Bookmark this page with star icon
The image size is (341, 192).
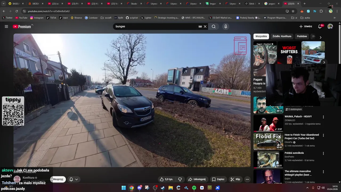tap(293, 11)
